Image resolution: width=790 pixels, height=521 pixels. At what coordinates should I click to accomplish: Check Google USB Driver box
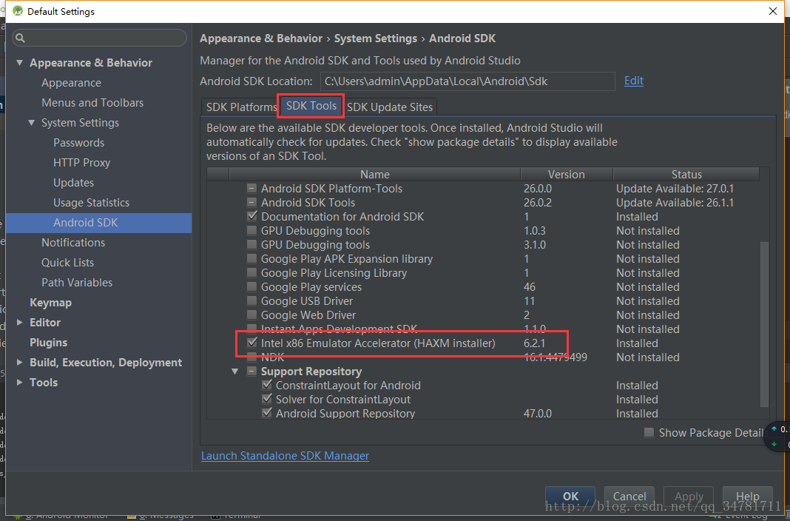(x=251, y=301)
